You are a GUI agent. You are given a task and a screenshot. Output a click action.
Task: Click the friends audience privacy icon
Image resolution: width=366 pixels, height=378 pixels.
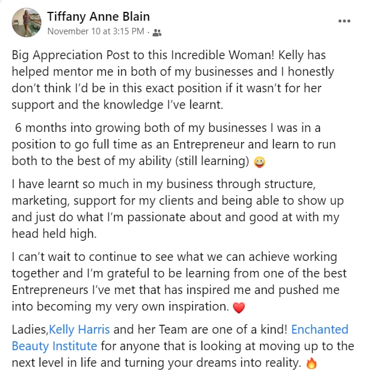(x=157, y=33)
